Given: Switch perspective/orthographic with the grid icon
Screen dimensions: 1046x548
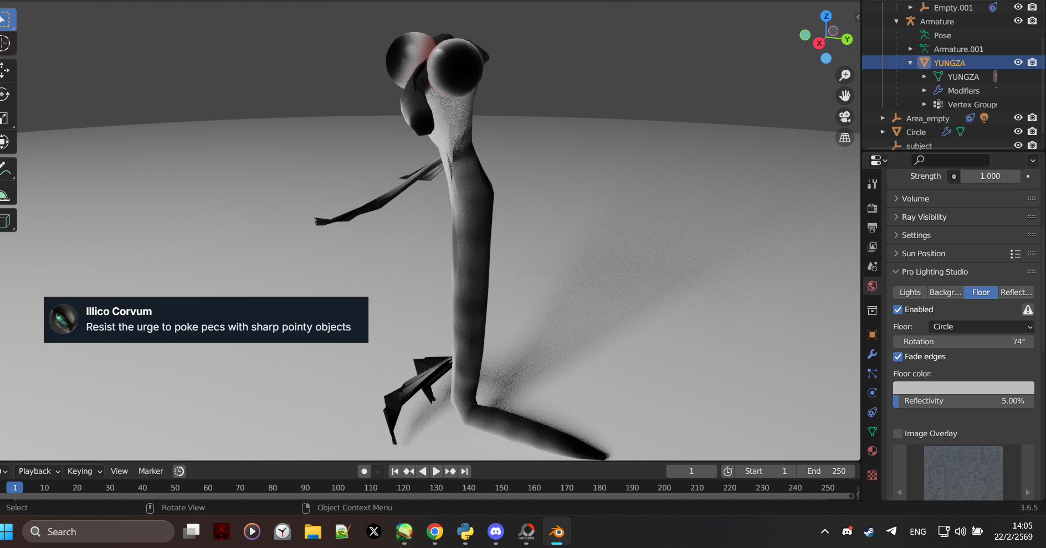Looking at the screenshot, I should coord(845,138).
